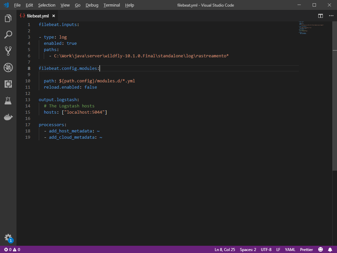337x253 pixels.
Task: Open the Docker view in activity bar
Action: point(8,117)
